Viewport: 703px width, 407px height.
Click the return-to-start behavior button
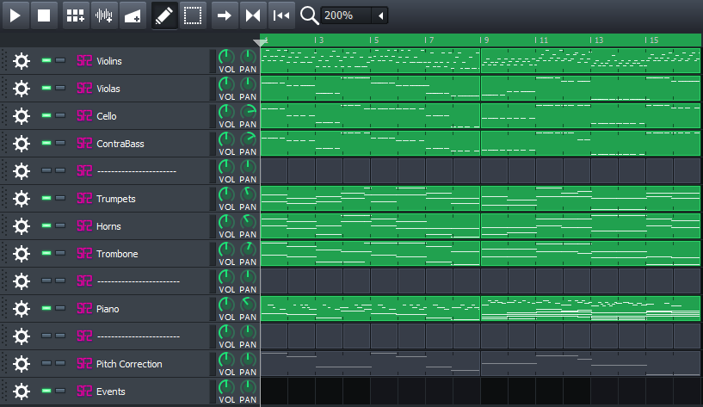click(x=281, y=15)
